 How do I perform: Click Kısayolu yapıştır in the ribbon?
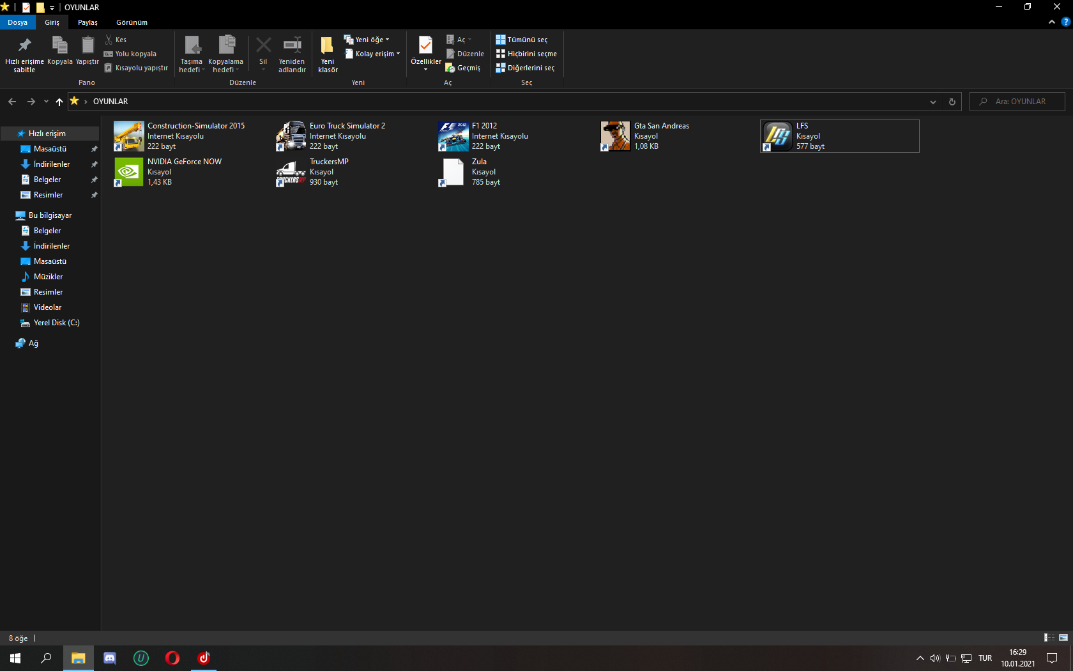[x=136, y=68]
